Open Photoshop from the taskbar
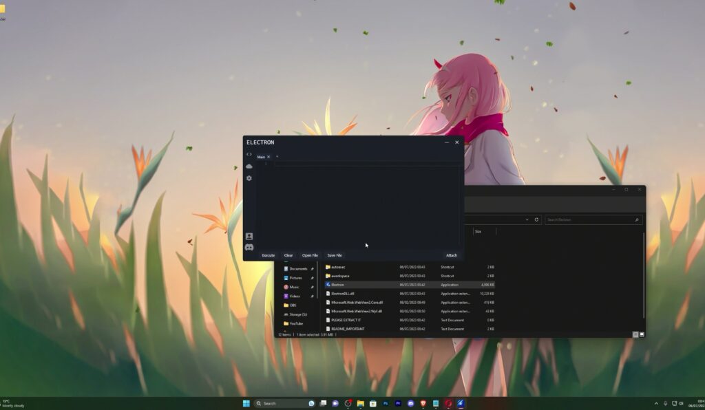This screenshot has height=410, width=705. coord(386,403)
